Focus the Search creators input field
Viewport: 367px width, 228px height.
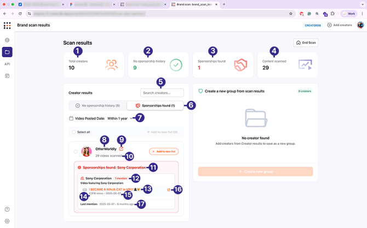pos(162,93)
